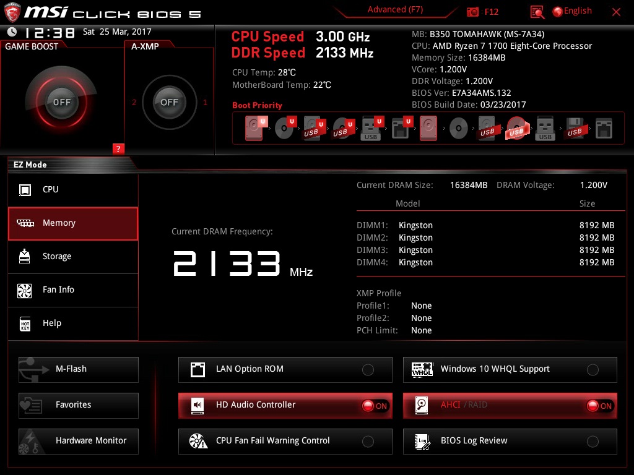Select UEFI USB CD/DVD boot icon with U badge

(x=343, y=129)
